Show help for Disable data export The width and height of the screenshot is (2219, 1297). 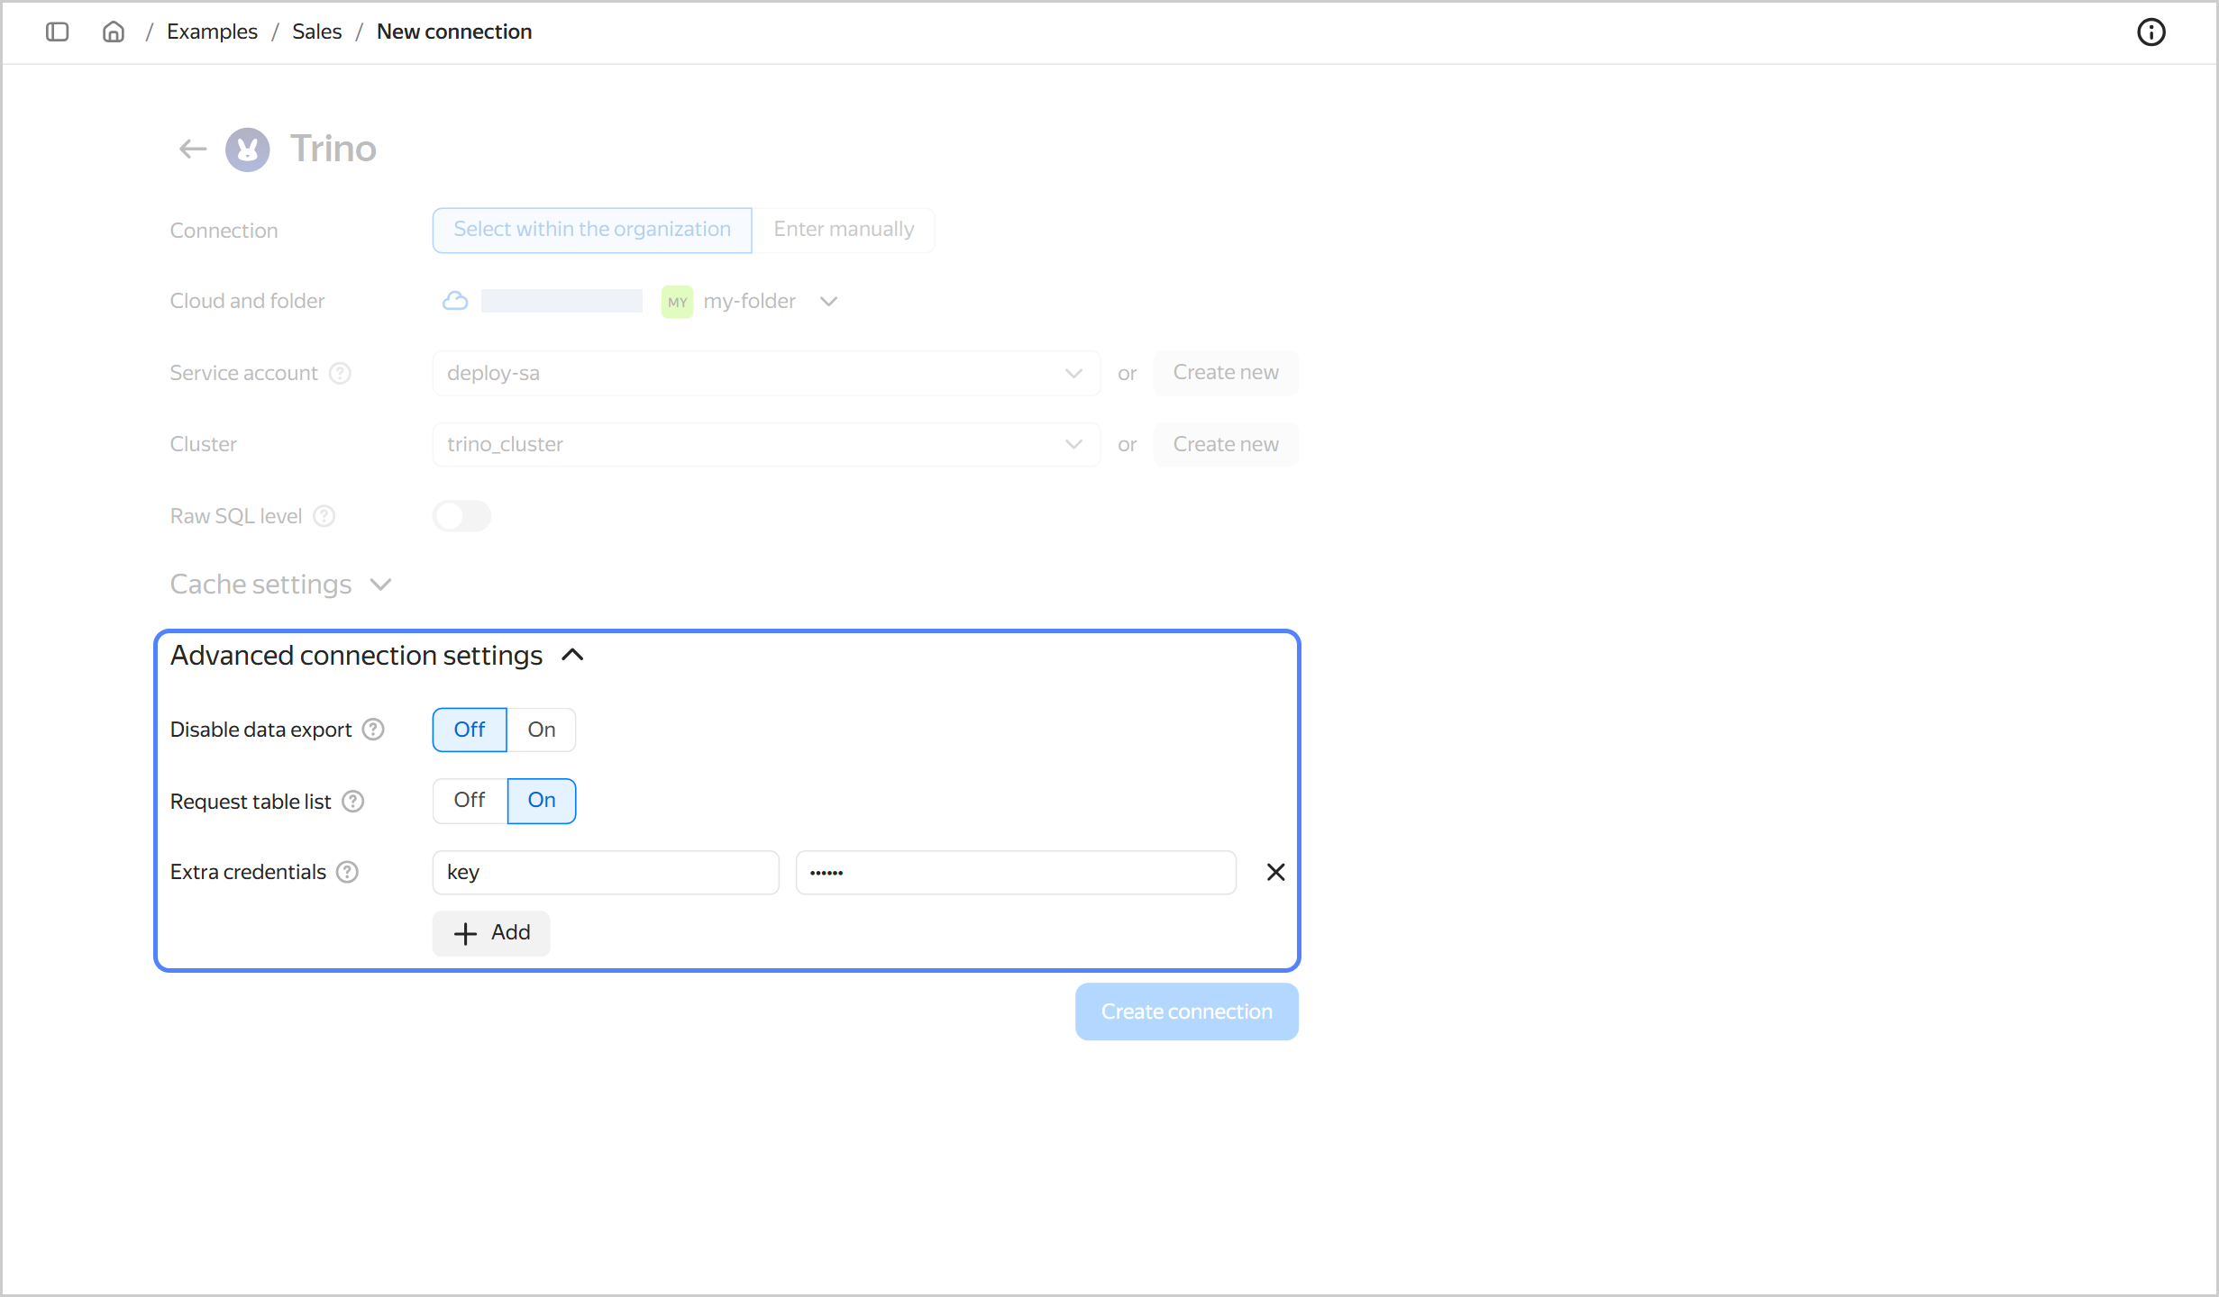click(x=373, y=730)
